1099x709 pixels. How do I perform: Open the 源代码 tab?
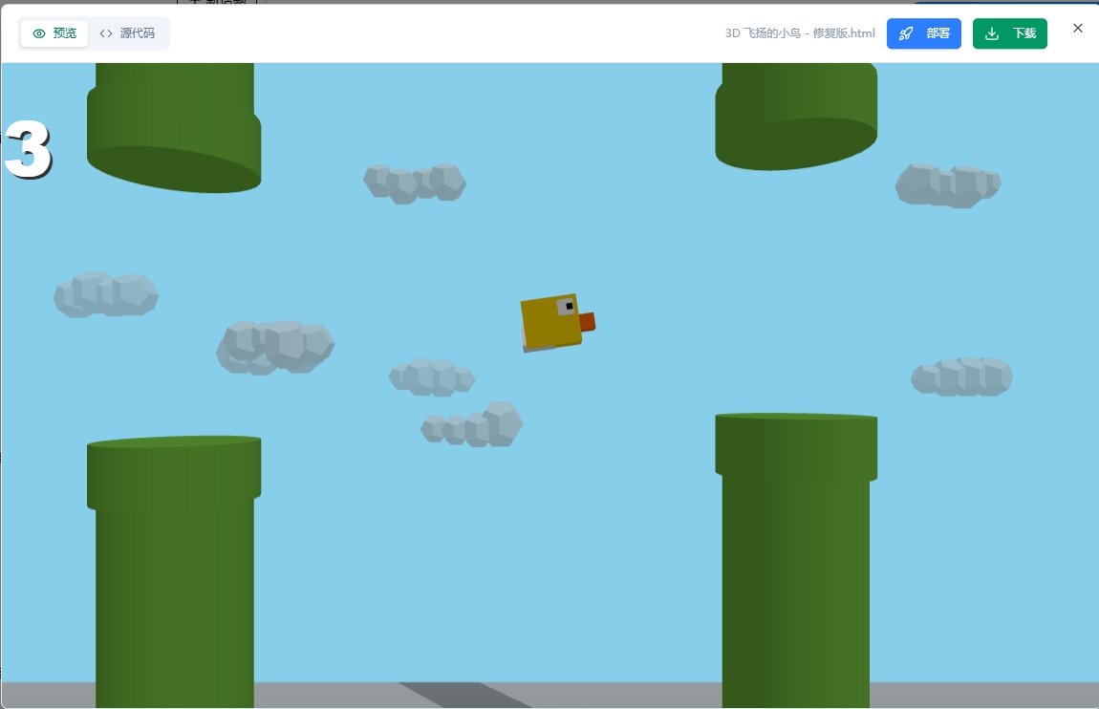[x=128, y=33]
